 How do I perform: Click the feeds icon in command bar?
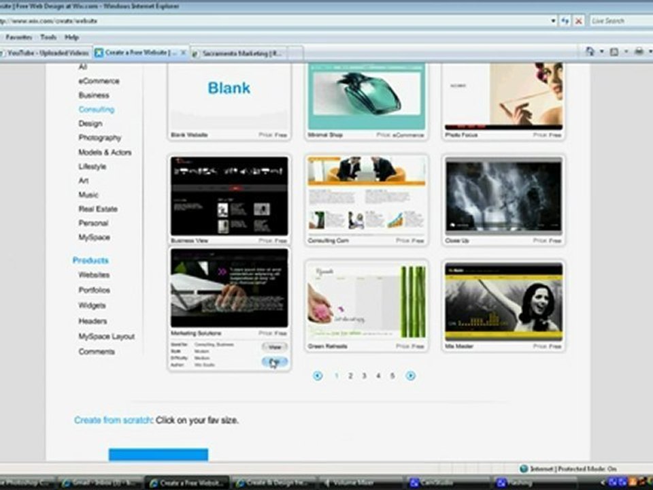[614, 52]
